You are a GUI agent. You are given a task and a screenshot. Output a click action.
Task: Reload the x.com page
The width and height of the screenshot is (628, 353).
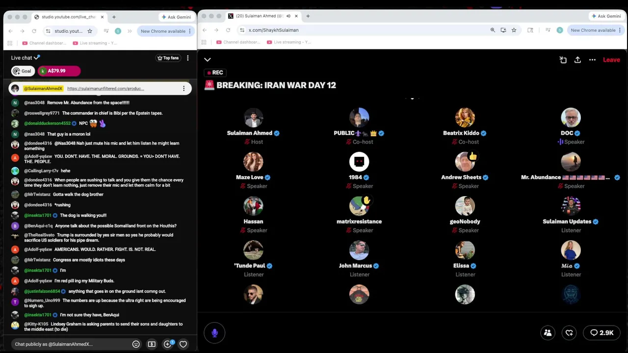(x=228, y=30)
